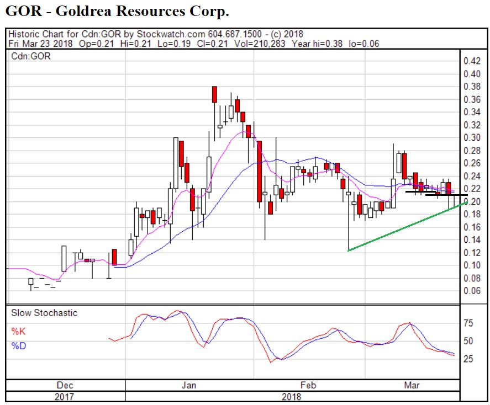
Task: Click the 0.20 price axis label
Action: (x=472, y=201)
